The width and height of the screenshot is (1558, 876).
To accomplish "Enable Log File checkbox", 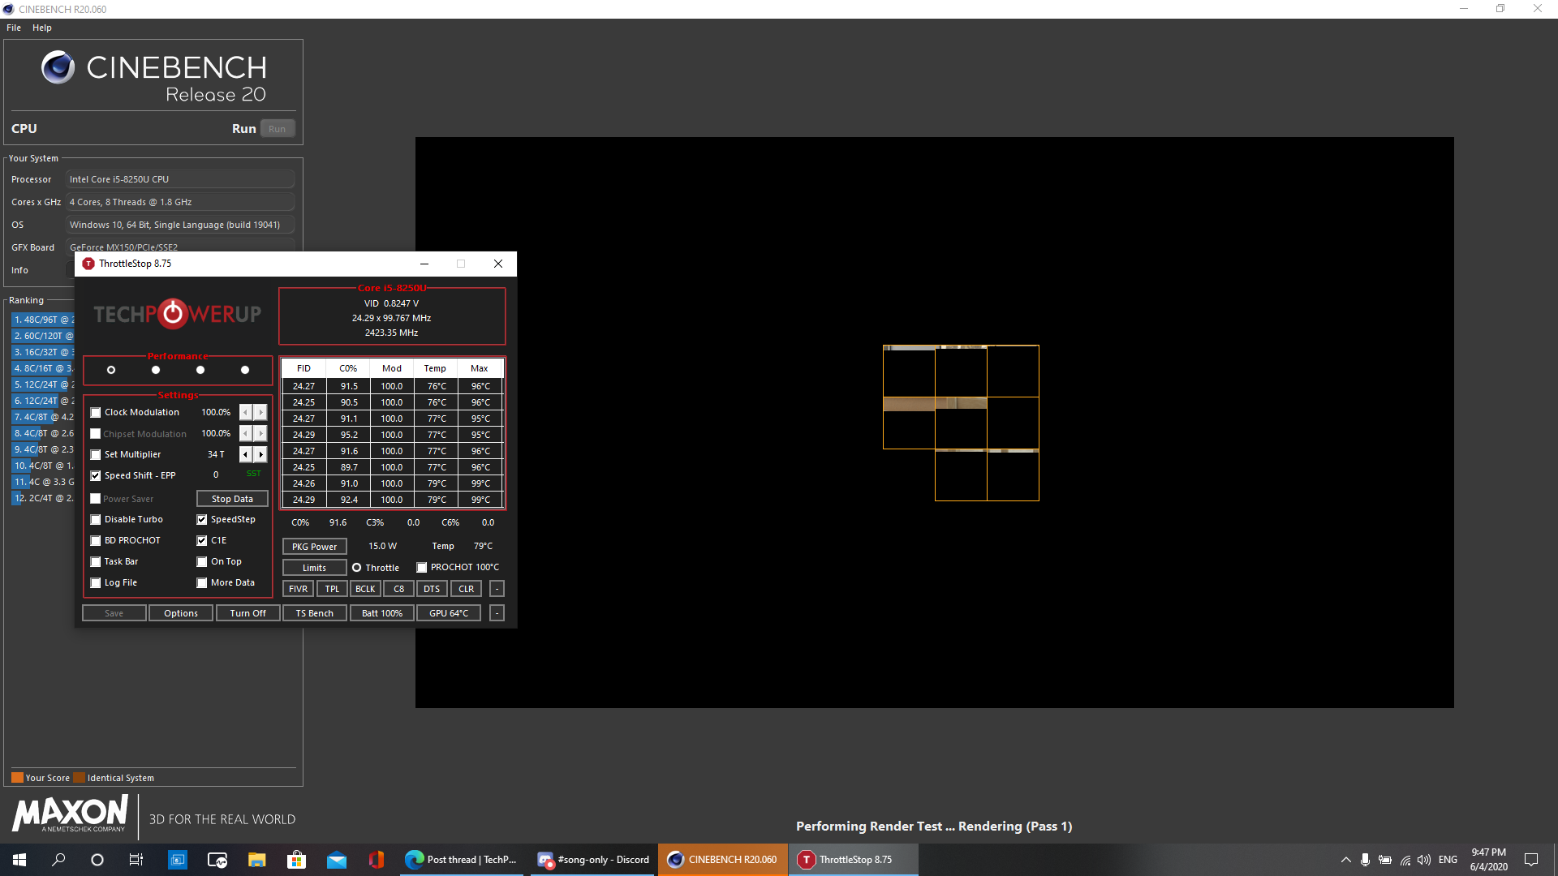I will pyautogui.click(x=96, y=583).
